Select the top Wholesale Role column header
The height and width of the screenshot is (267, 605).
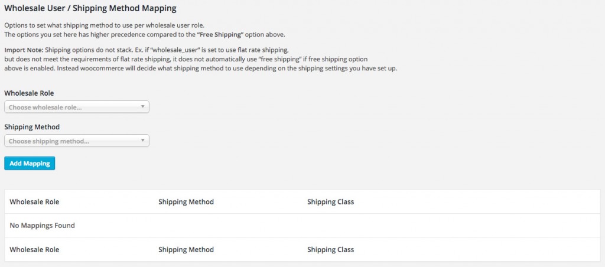34,202
